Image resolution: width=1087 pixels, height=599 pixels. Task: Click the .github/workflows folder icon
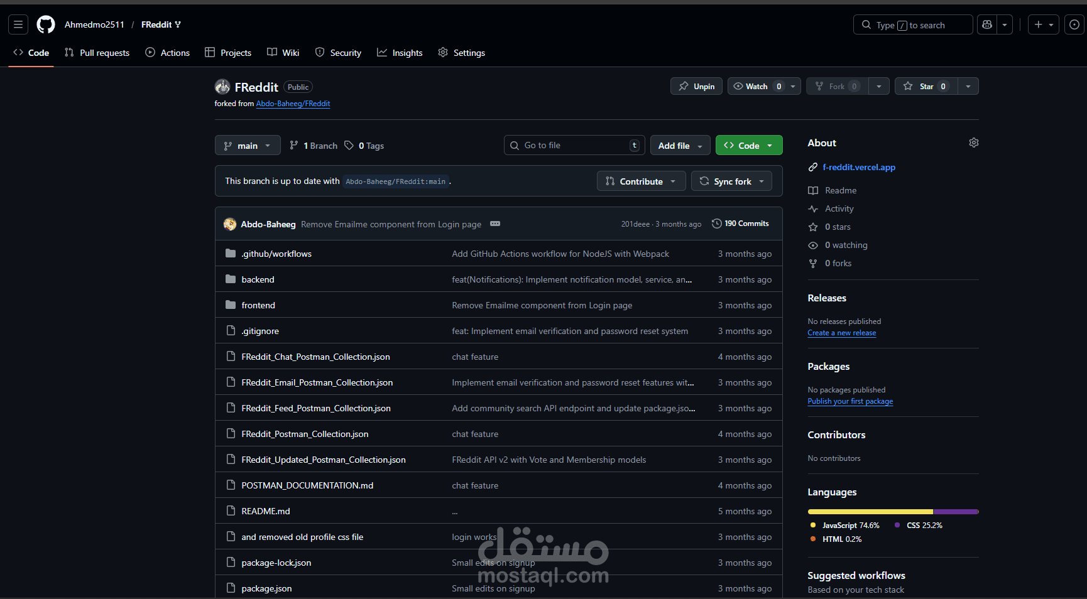coord(231,254)
